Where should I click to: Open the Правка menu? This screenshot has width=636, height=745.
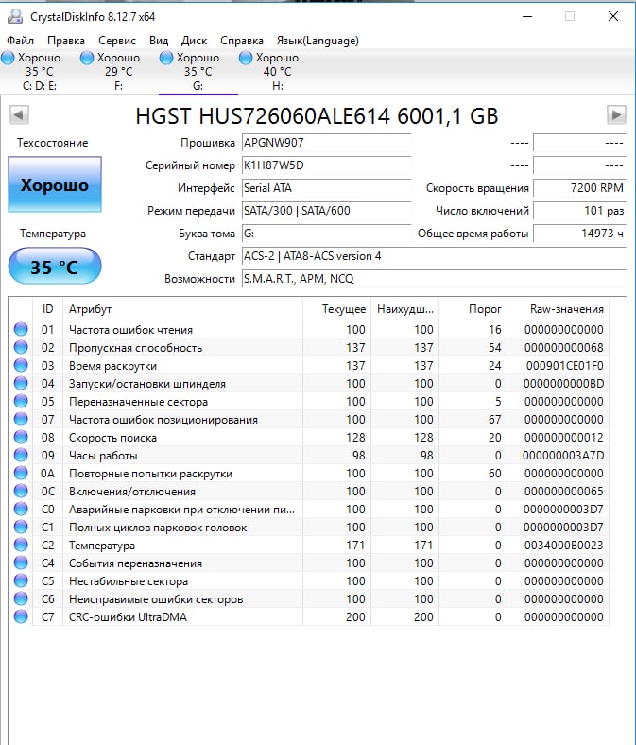pos(66,41)
